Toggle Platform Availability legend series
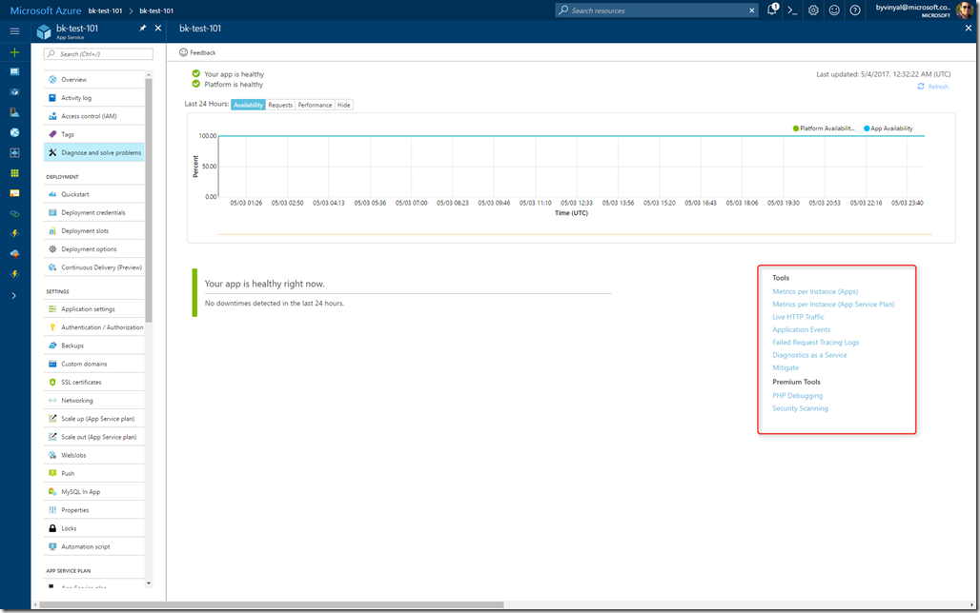This screenshot has width=980, height=613. pos(826,128)
